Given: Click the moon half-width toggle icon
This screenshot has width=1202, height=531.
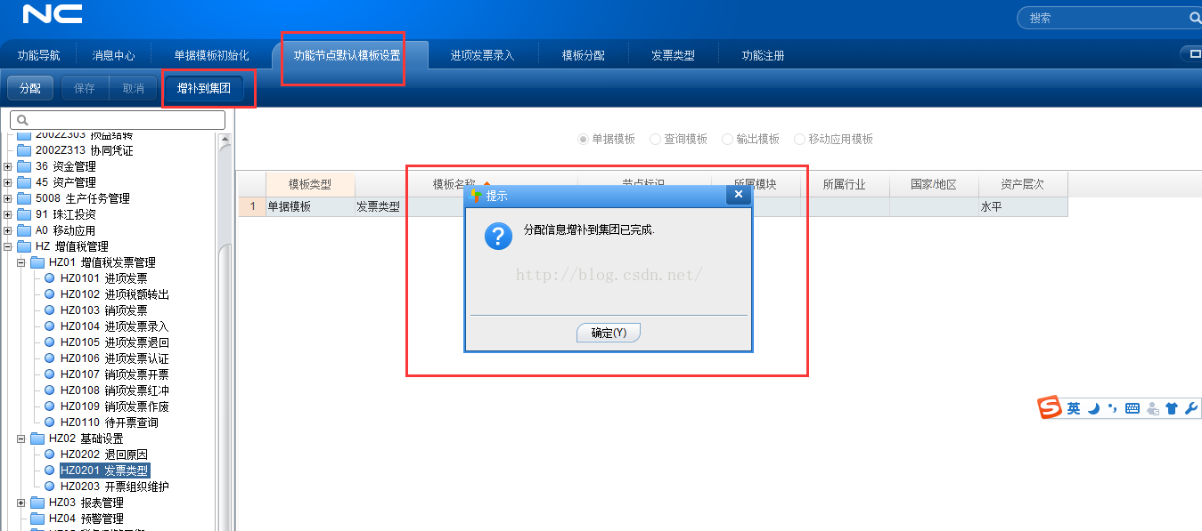Looking at the screenshot, I should pyautogui.click(x=1094, y=408).
